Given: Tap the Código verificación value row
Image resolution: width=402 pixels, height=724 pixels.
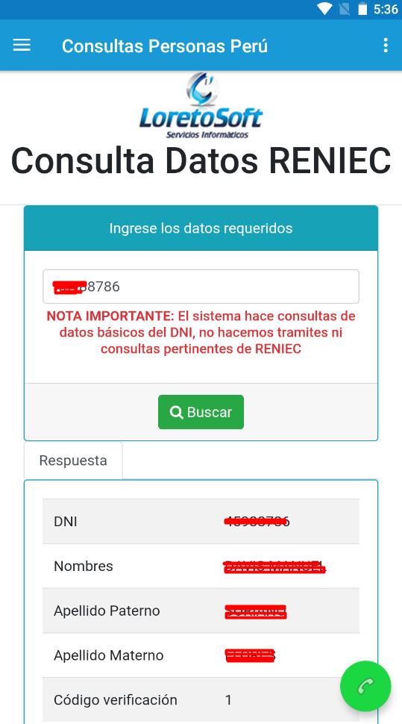Looking at the screenshot, I should point(201,699).
